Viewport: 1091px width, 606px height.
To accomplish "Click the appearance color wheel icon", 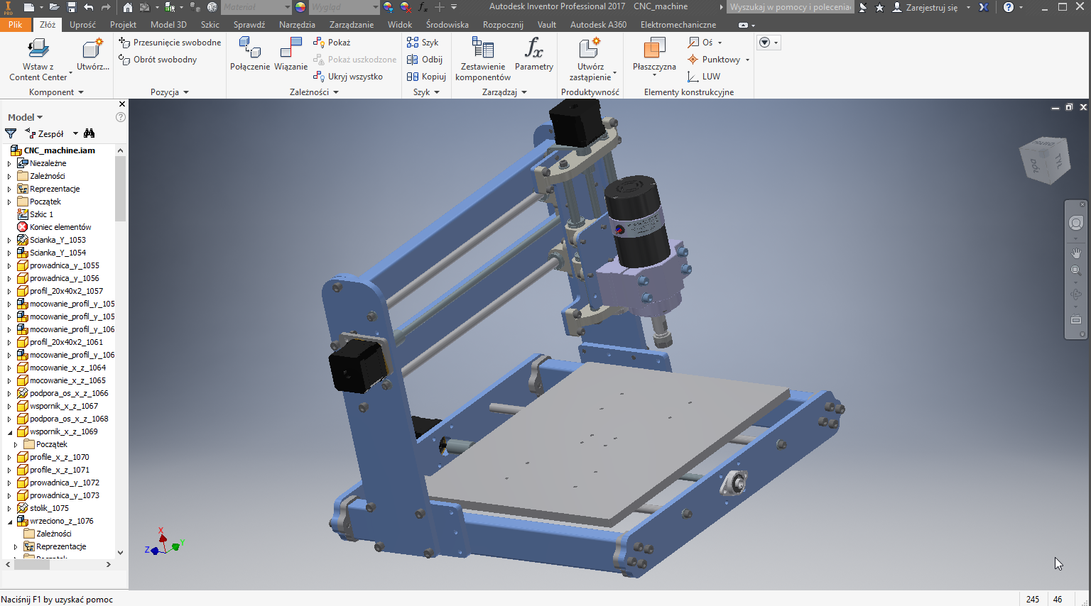I will tap(300, 7).
